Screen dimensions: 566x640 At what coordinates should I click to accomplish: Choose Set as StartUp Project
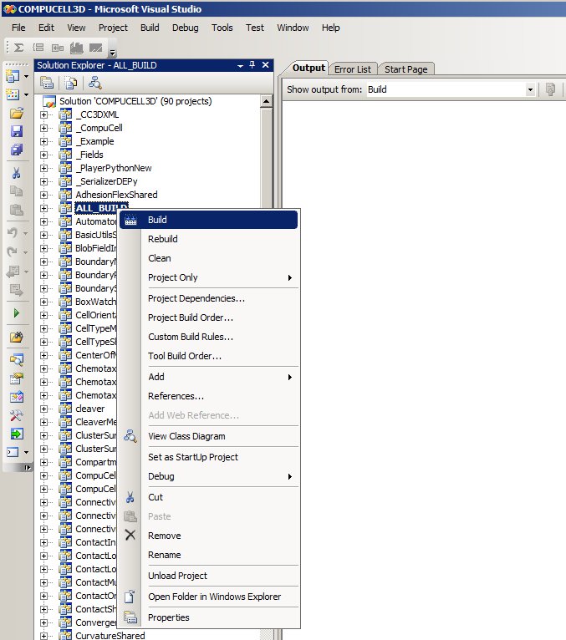(192, 457)
